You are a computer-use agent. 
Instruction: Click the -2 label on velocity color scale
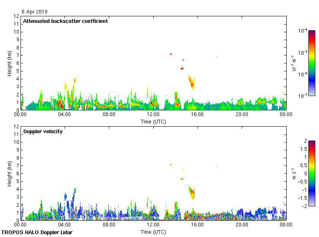pyautogui.click(x=304, y=206)
